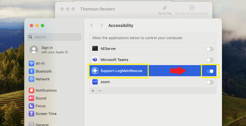Screen dimensions: 246x126
Task: Click the Send File paperclip icon
Action: 165,8
